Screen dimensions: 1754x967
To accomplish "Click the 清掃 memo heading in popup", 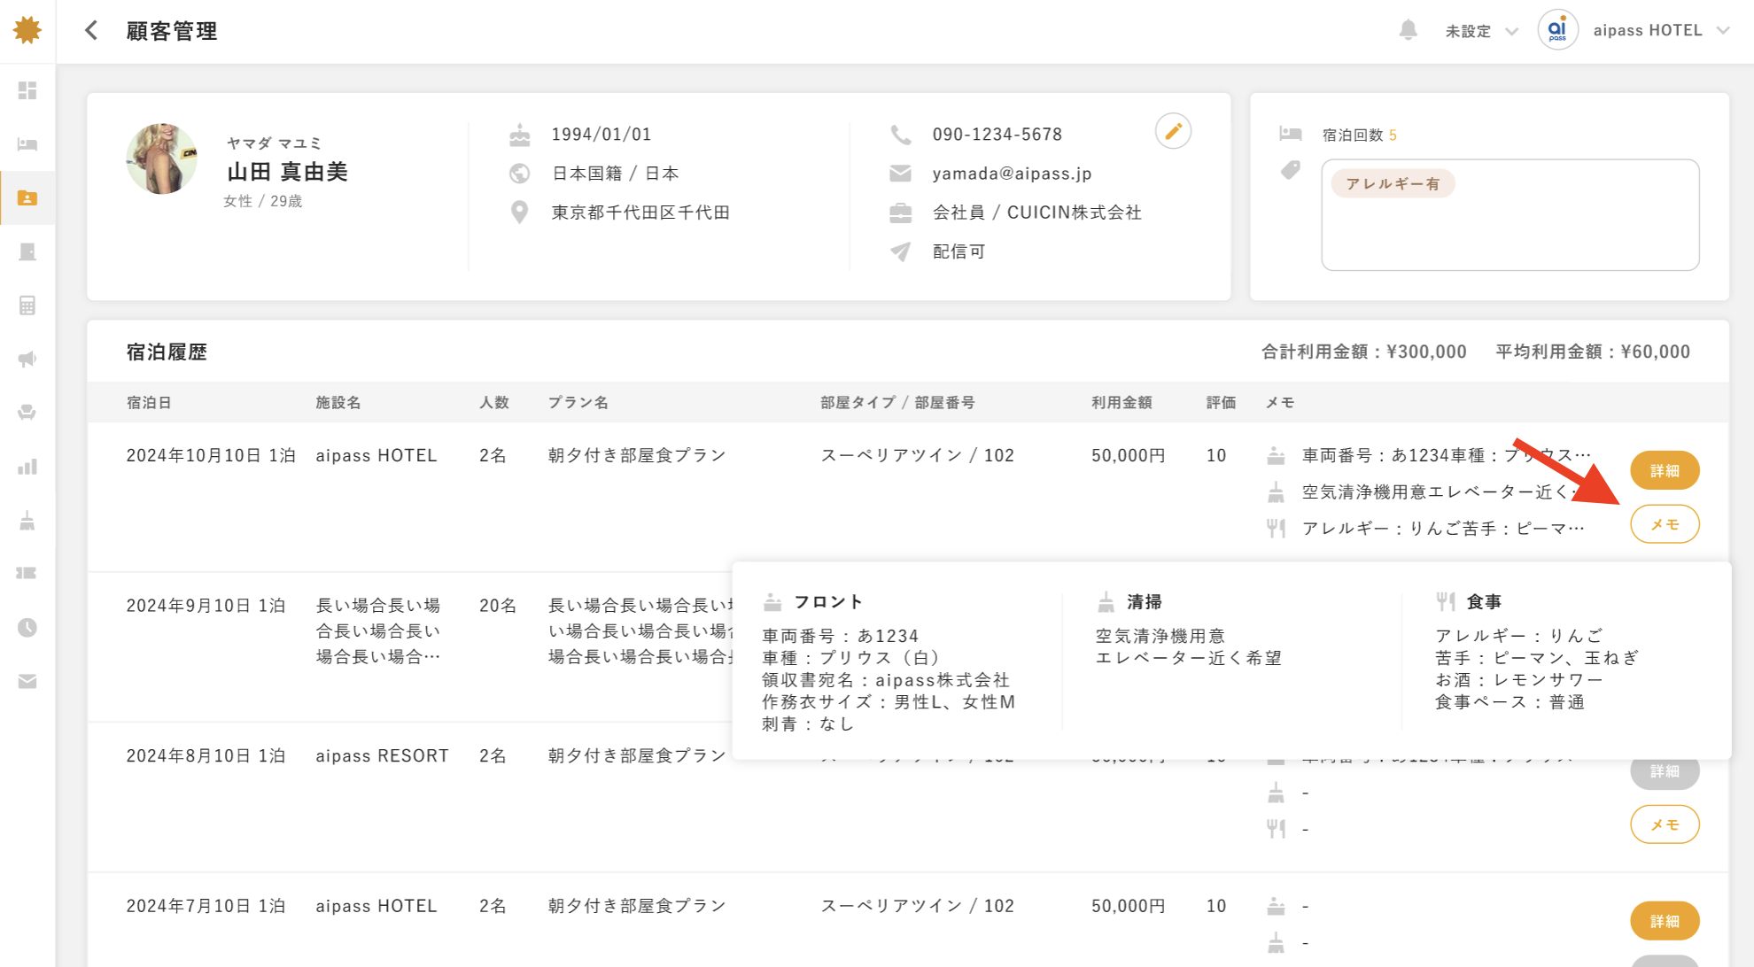I will tap(1144, 602).
